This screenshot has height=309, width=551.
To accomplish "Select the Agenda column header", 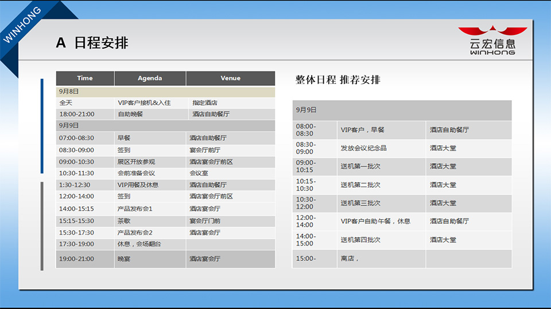I will point(150,78).
